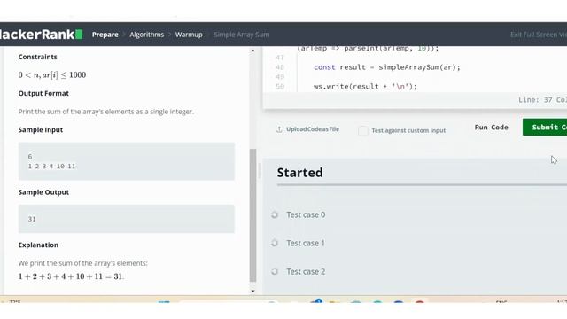Click the Sample Output value 31
This screenshot has height=319, width=567.
(32, 219)
